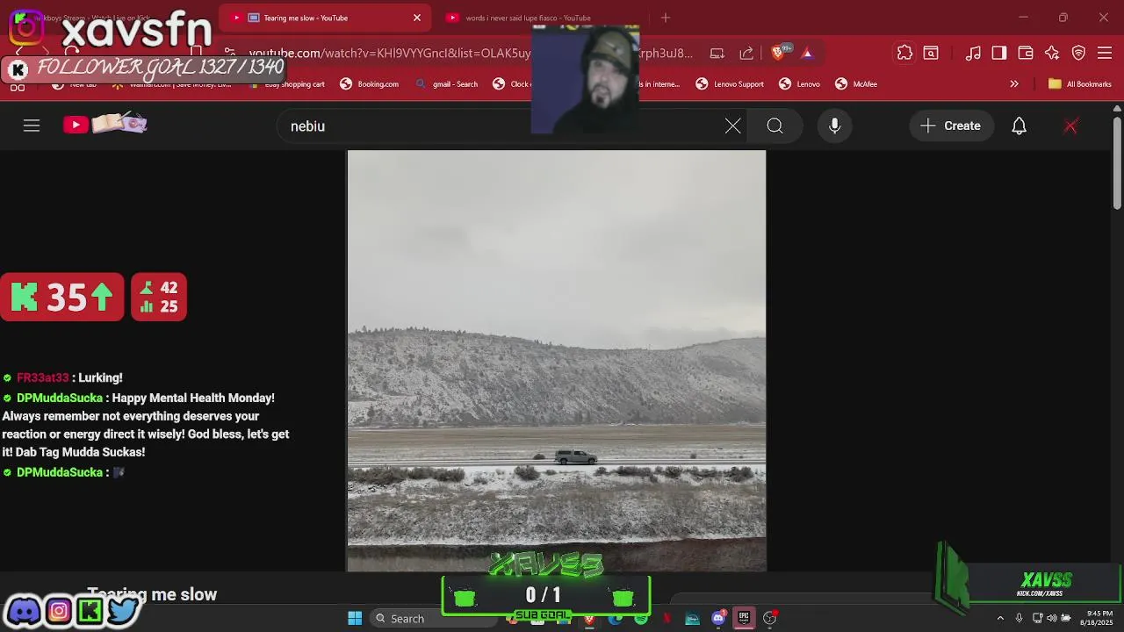Open the page share icon in address bar
Image resolution: width=1124 pixels, height=632 pixels.
click(746, 53)
